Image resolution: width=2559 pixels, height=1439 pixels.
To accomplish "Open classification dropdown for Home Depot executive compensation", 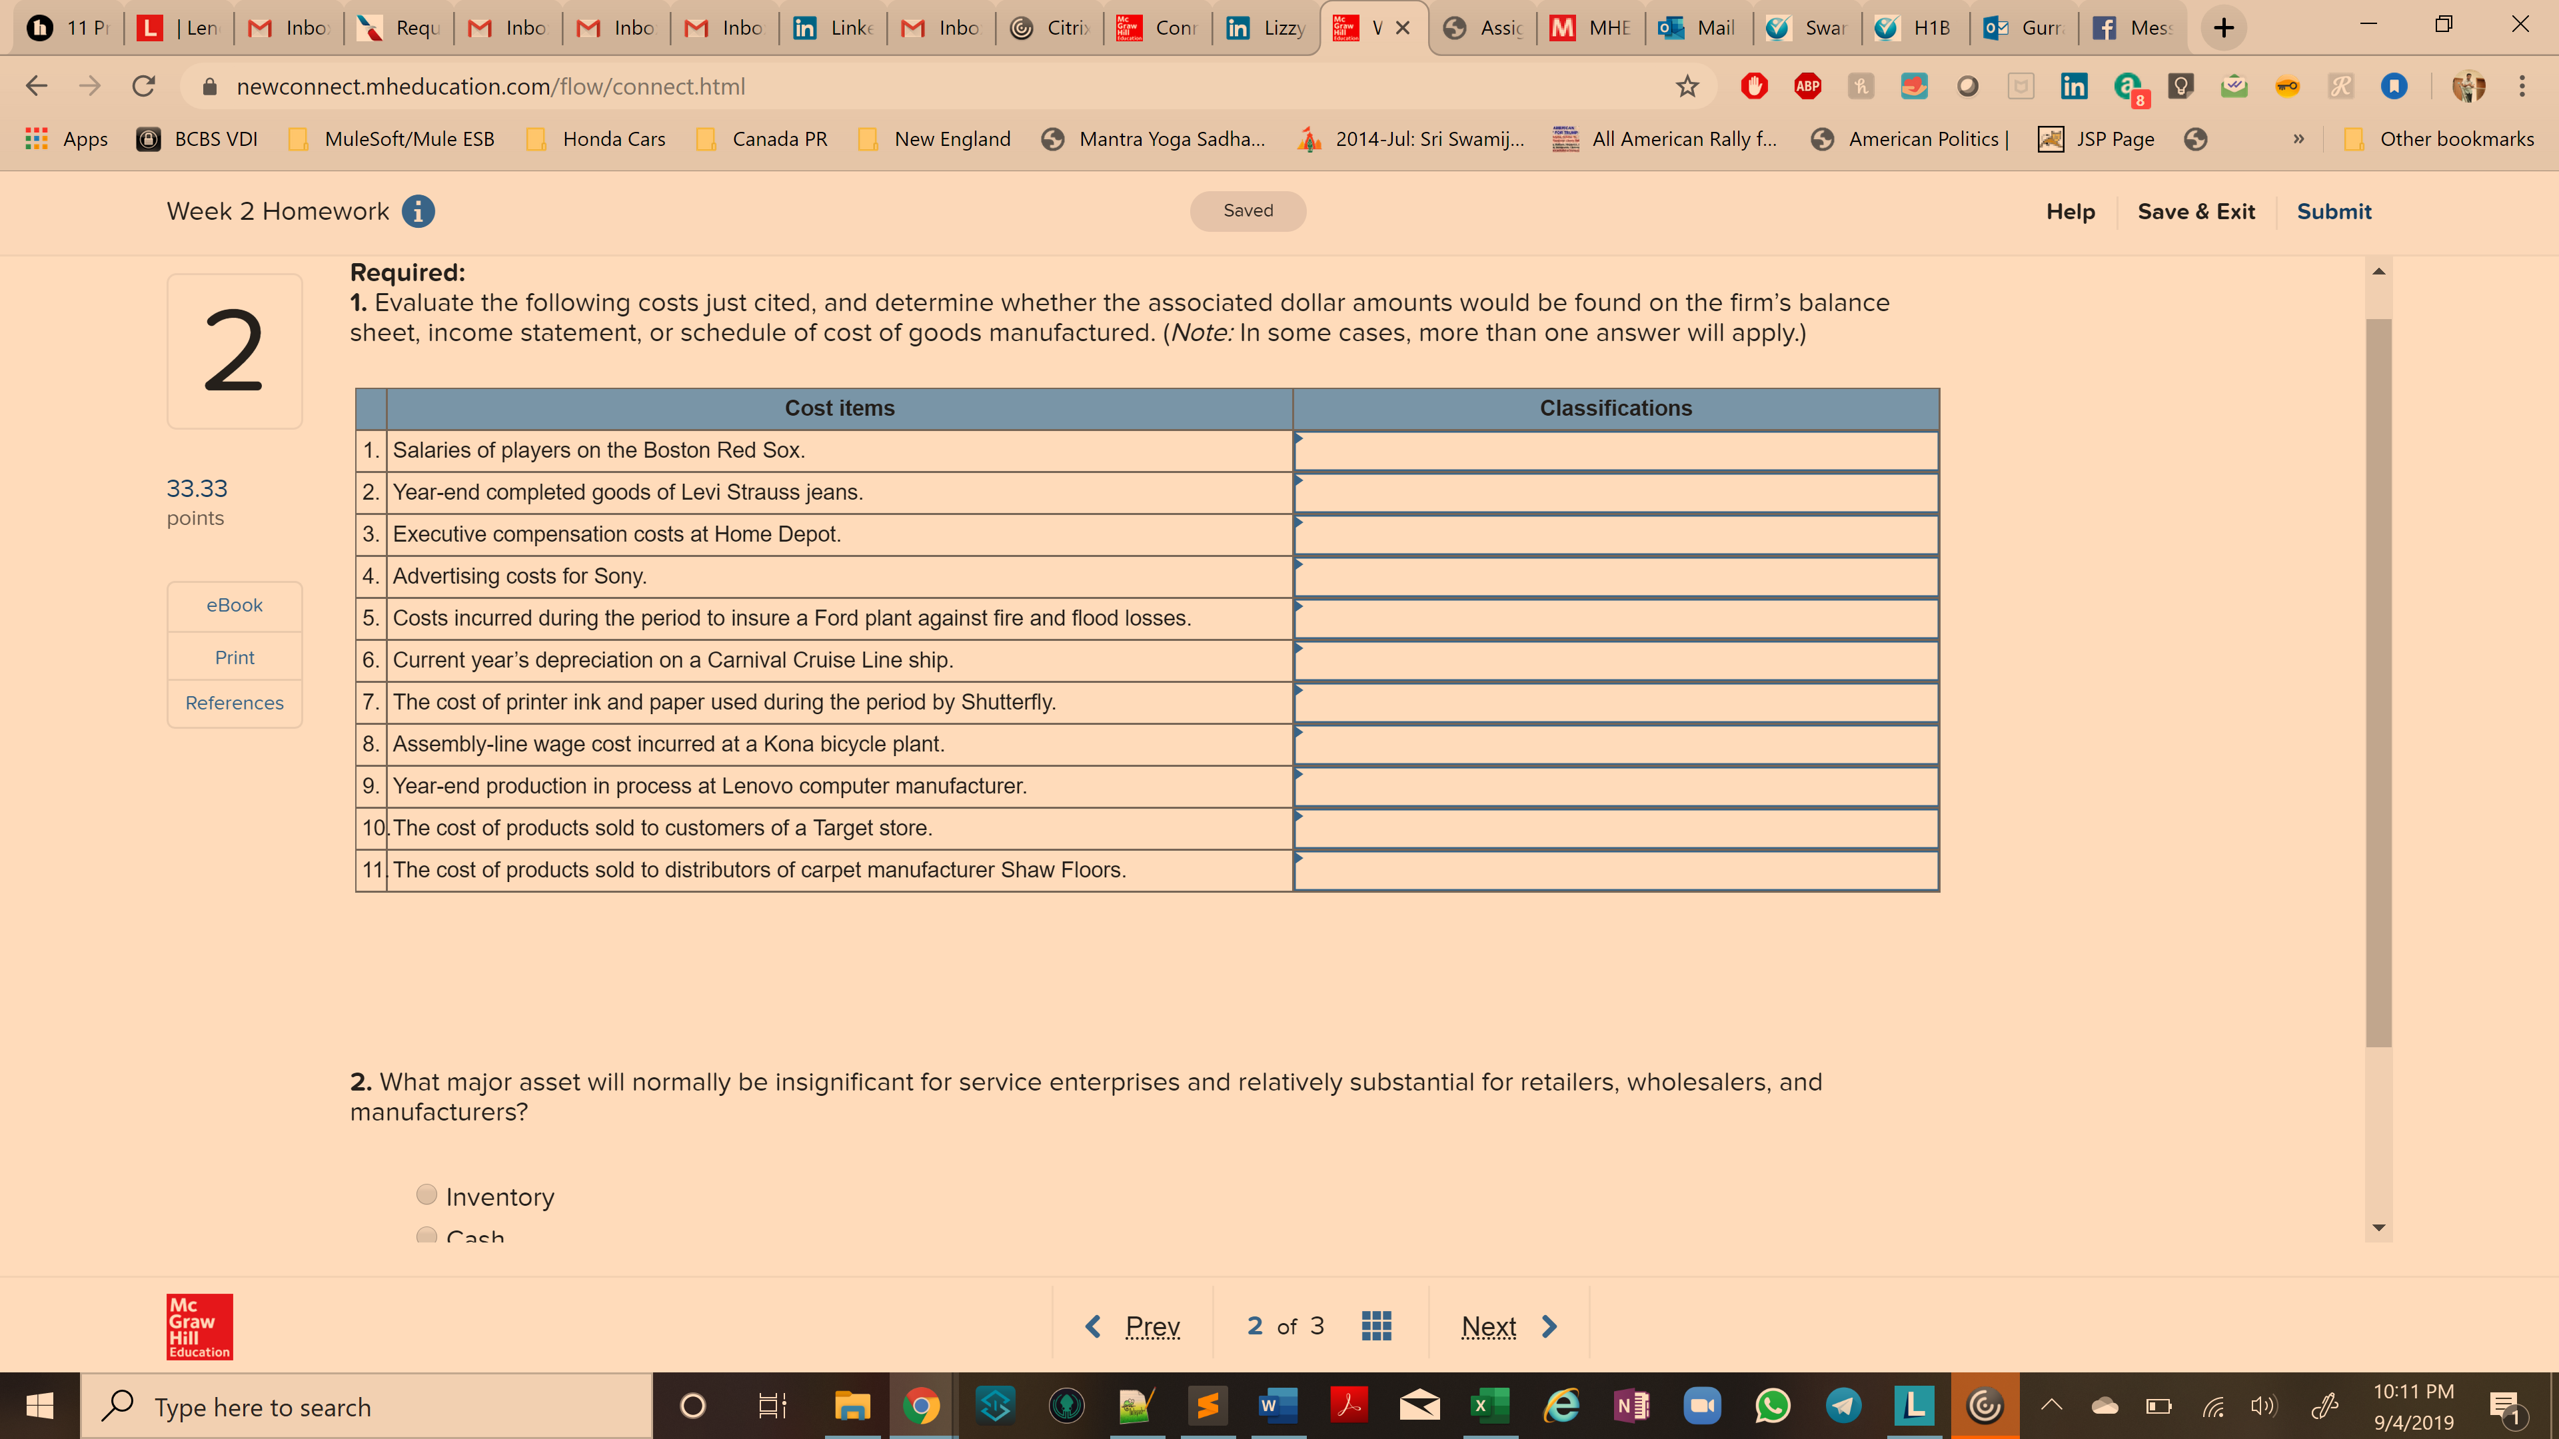I will click(1616, 534).
